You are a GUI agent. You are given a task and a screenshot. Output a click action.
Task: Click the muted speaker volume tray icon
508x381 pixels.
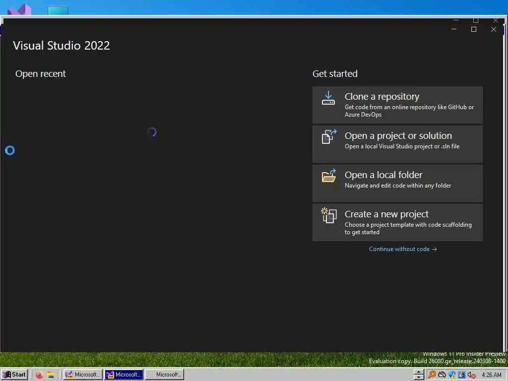(x=471, y=375)
